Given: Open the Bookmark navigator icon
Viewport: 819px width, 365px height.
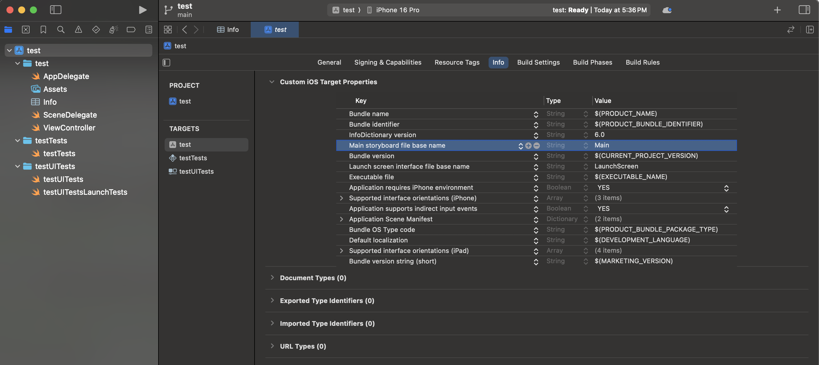Looking at the screenshot, I should 43,30.
